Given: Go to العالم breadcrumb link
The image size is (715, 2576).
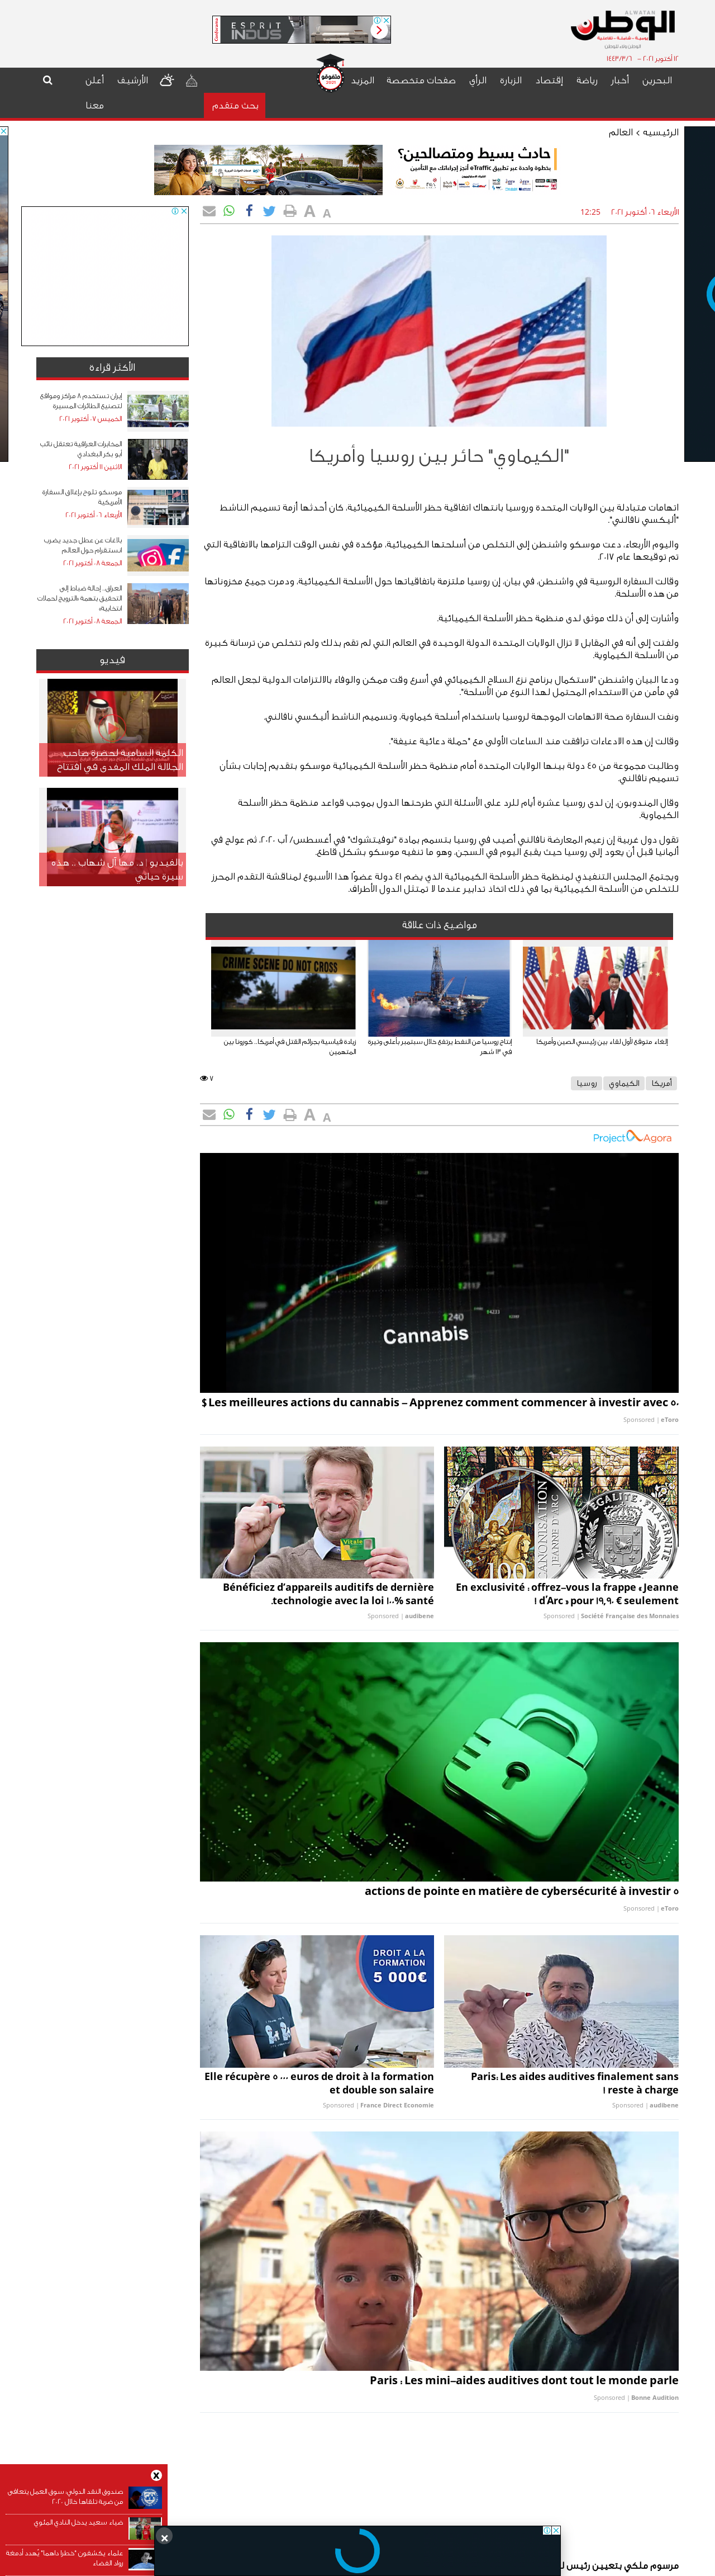Looking at the screenshot, I should [x=621, y=132].
